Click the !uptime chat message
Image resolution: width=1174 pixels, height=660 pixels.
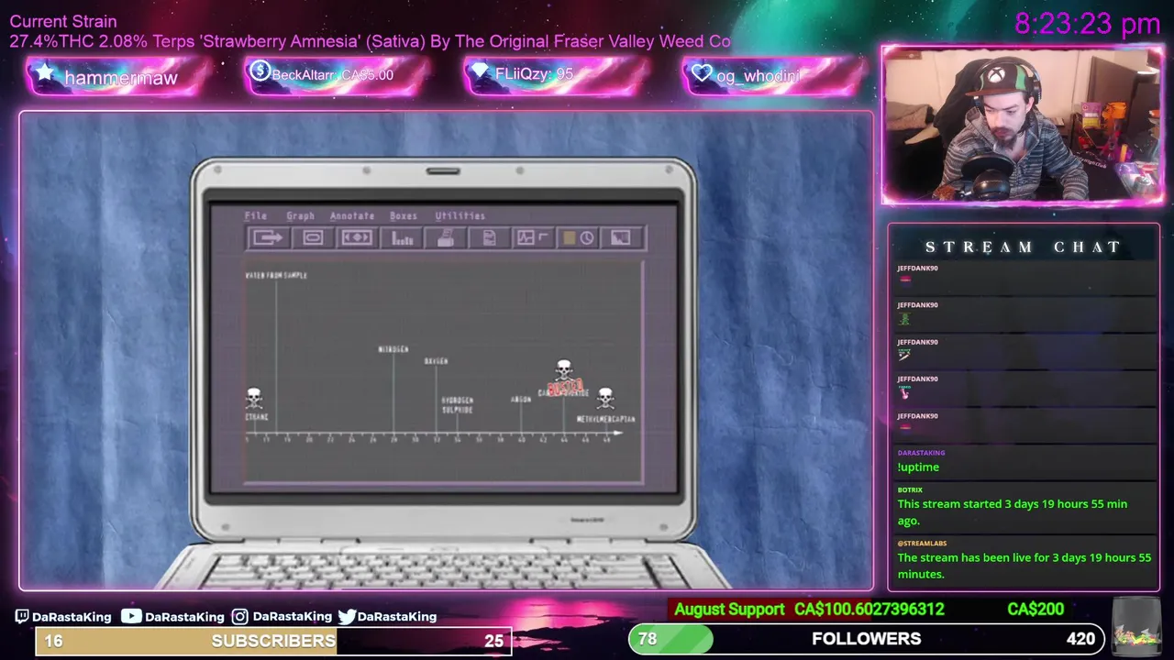918,467
